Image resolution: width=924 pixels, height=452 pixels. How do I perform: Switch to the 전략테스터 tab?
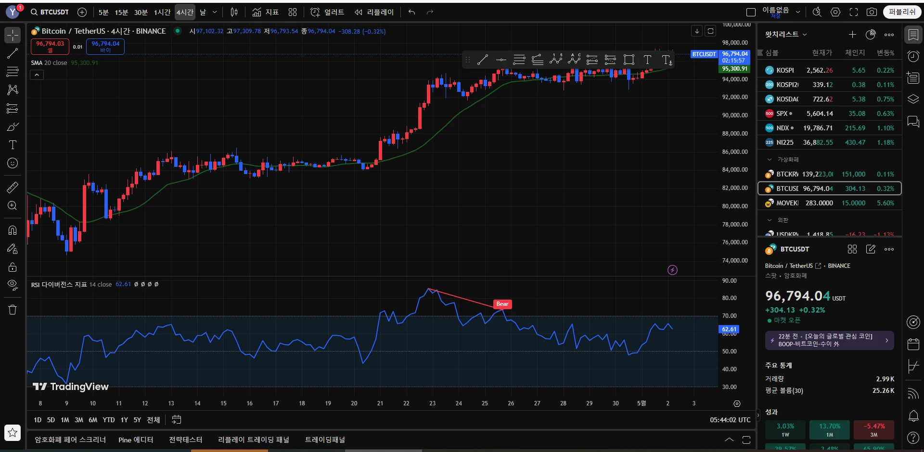coord(185,439)
